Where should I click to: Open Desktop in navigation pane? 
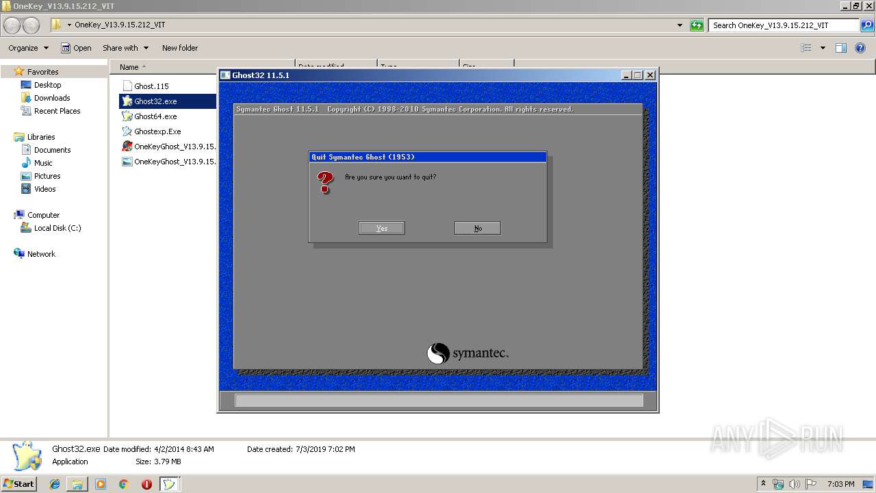coord(47,85)
